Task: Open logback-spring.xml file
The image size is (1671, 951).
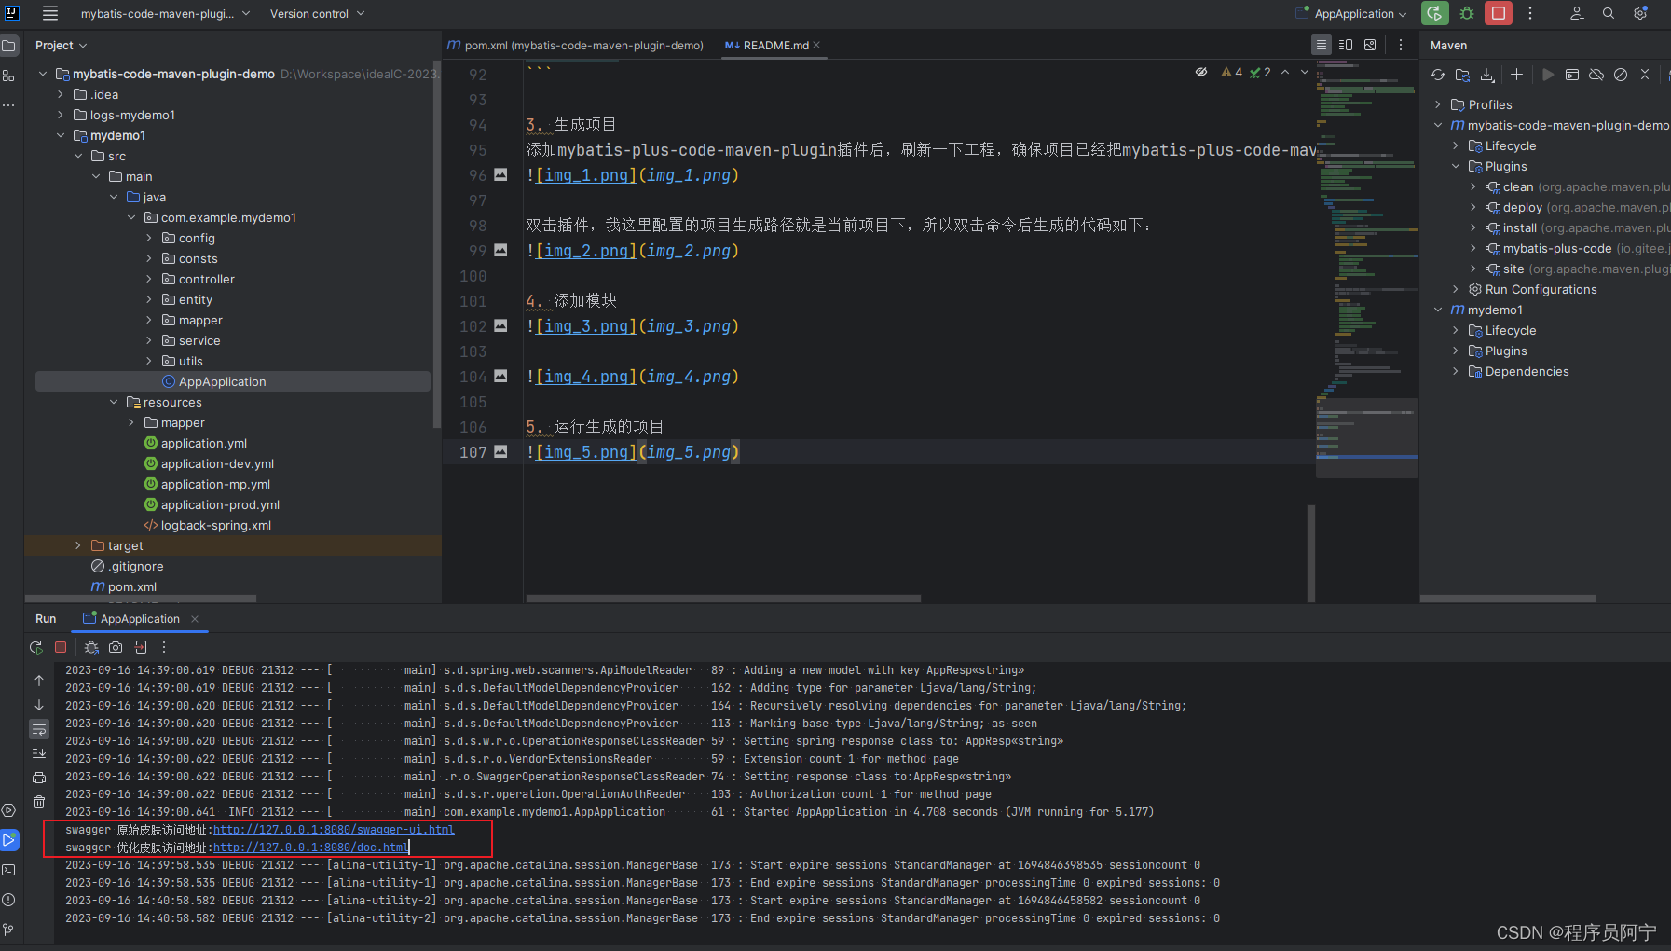Action: [215, 525]
